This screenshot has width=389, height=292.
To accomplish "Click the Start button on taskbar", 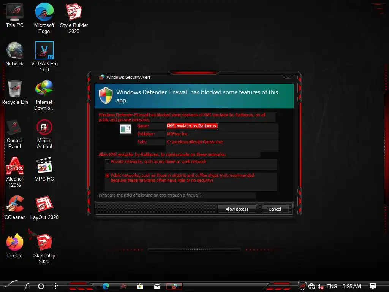I will click(x=10, y=285).
